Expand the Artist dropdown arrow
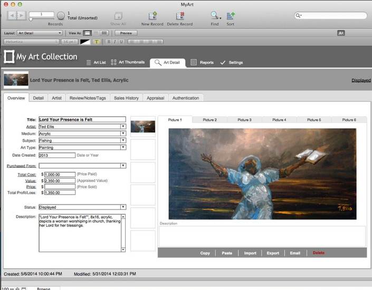The width and height of the screenshot is (372, 290). pos(123,127)
